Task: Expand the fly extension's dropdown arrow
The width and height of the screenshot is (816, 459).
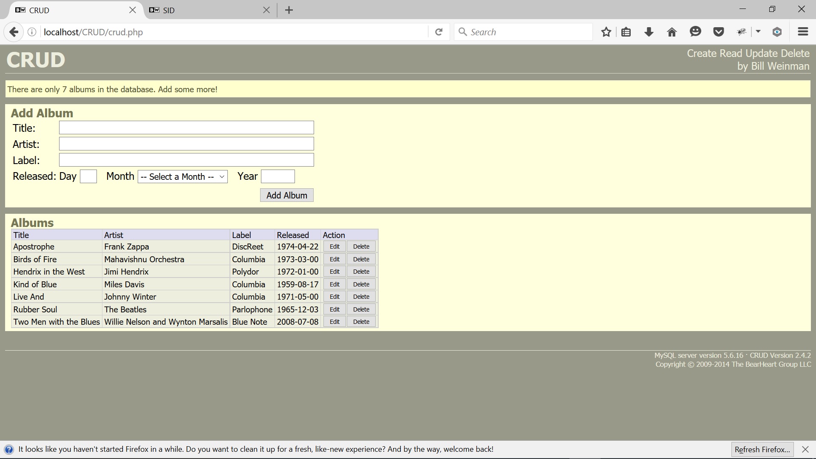Action: point(758,31)
